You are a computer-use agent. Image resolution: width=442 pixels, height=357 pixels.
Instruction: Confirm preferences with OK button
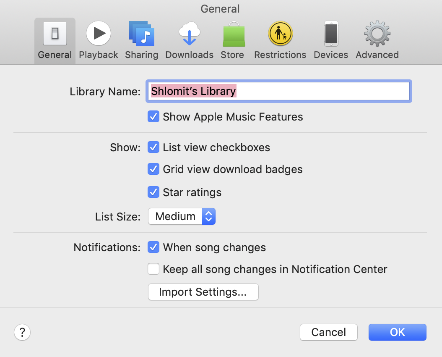397,332
